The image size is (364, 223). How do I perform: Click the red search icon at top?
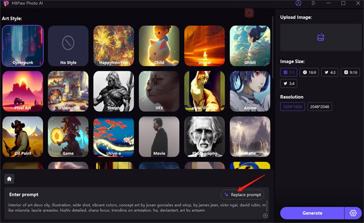coord(249,13)
